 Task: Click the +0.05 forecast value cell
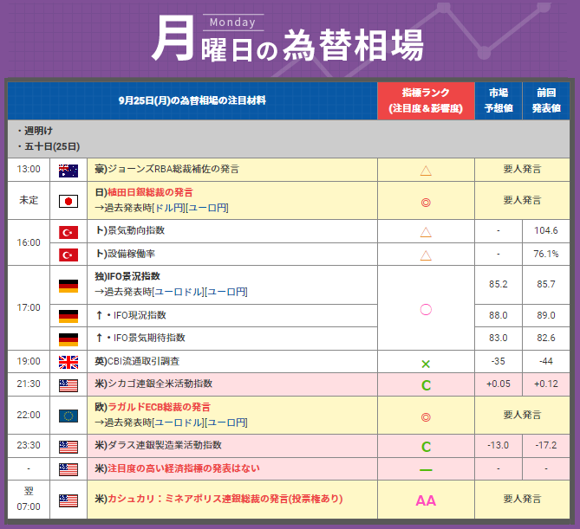(499, 384)
